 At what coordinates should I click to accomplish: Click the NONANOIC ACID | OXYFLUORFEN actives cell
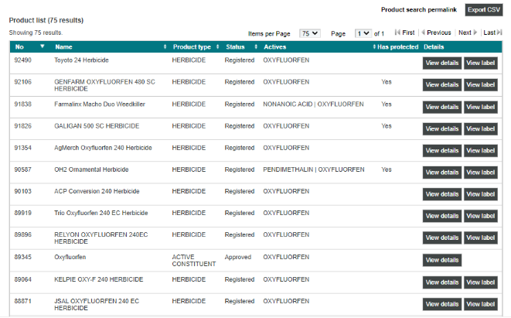point(313,104)
